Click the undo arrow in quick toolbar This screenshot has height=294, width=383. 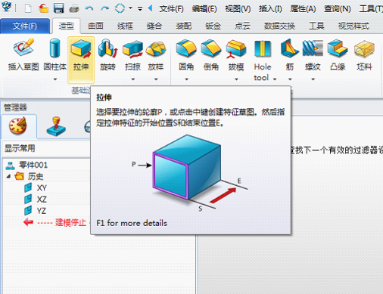pos(89,9)
